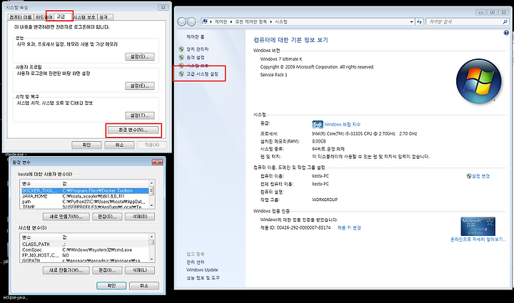
Task: Cancel the Environment Variables dialog with 취소
Action: [x=144, y=286]
